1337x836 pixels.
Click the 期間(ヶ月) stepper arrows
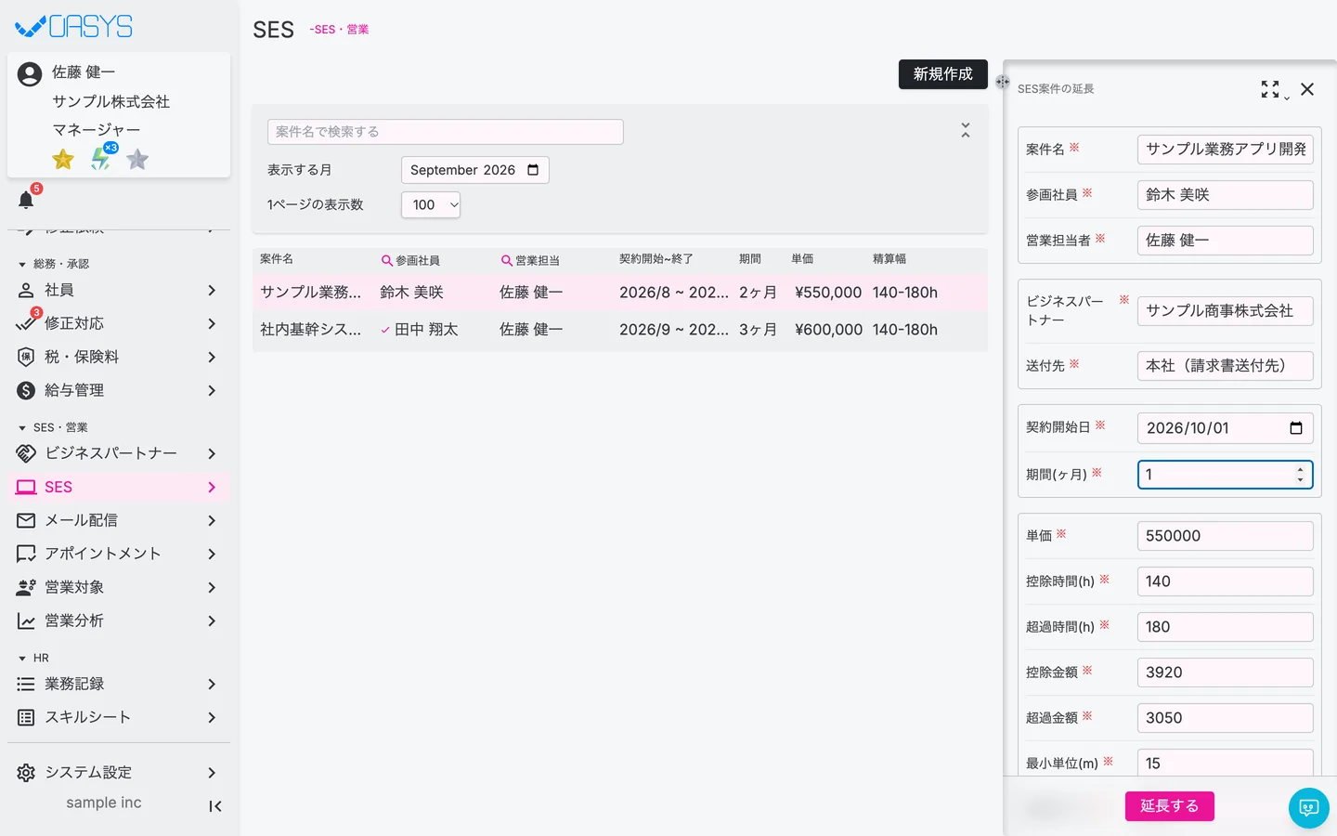tap(1300, 475)
